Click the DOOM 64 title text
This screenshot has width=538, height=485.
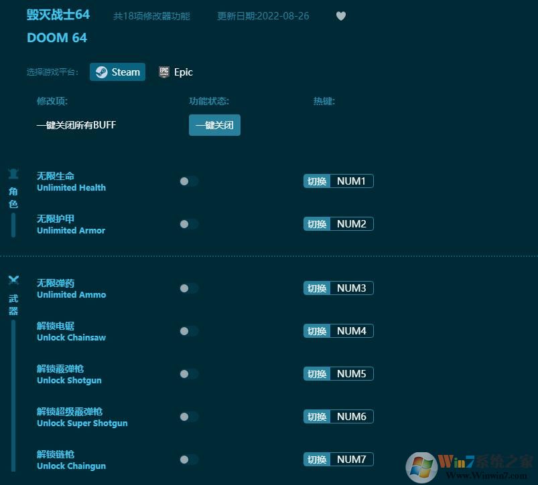click(x=56, y=37)
